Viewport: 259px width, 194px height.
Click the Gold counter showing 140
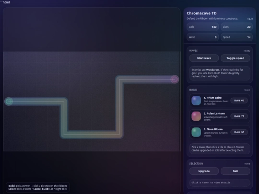coord(203,27)
